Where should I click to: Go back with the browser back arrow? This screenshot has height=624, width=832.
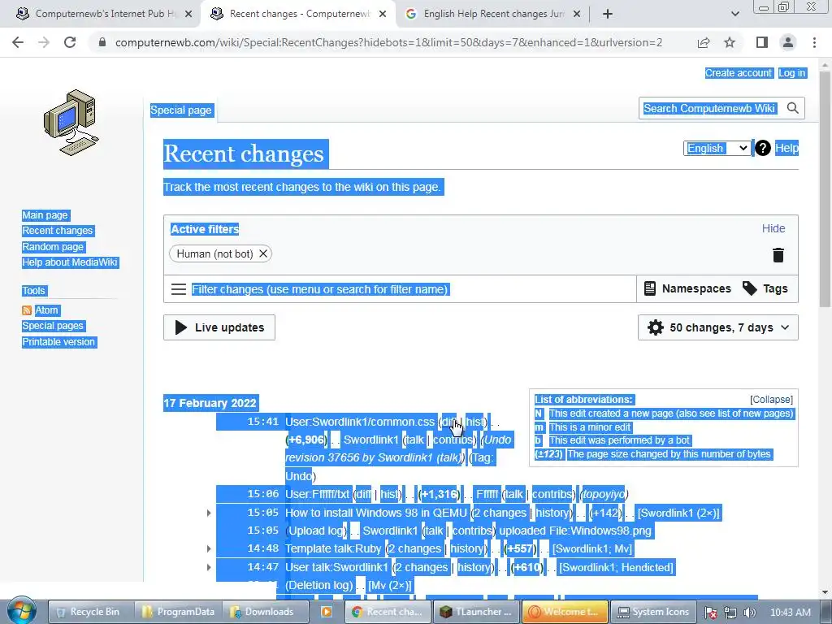pos(18,42)
